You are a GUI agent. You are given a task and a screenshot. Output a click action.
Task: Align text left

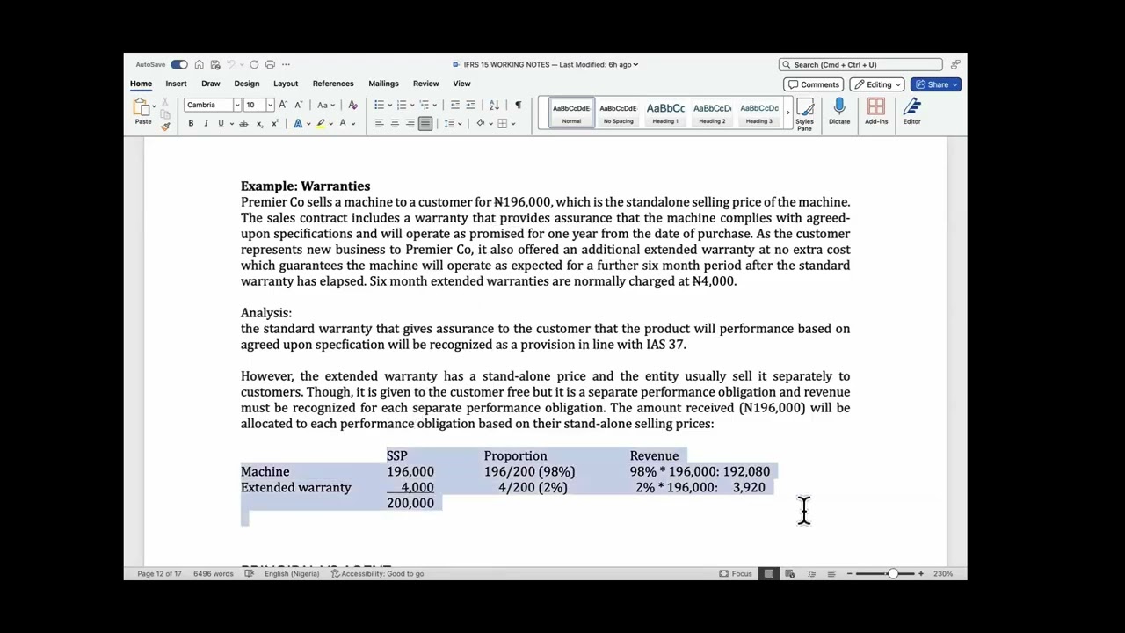379,124
